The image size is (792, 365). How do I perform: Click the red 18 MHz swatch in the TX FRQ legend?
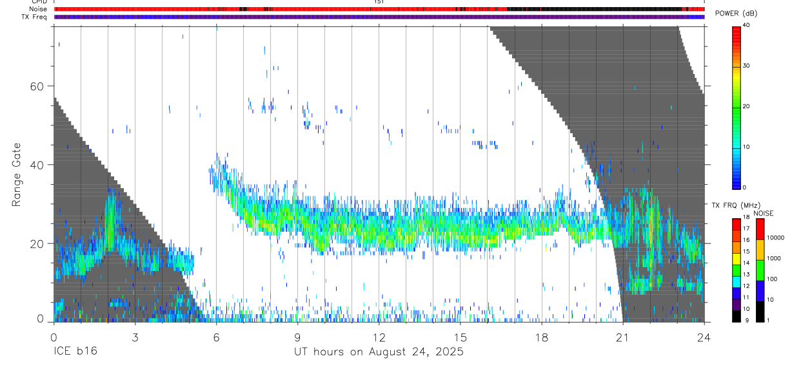pos(737,225)
